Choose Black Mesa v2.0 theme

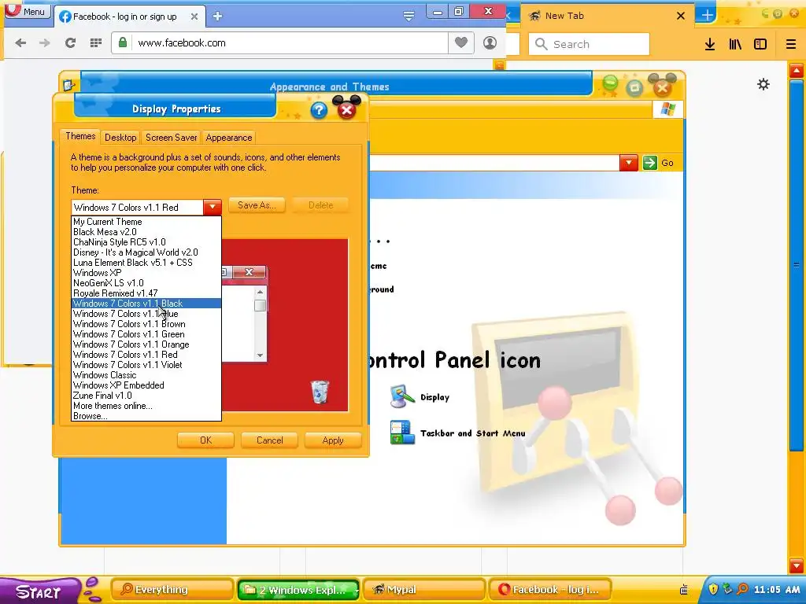(x=146, y=232)
